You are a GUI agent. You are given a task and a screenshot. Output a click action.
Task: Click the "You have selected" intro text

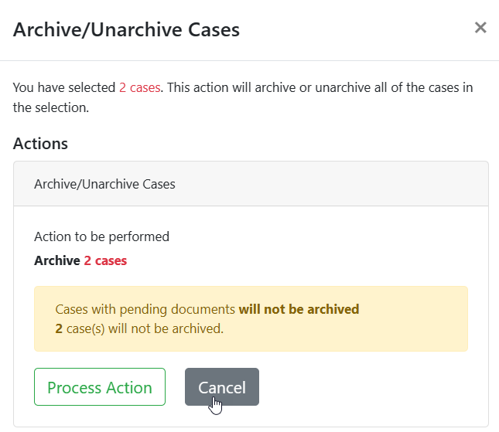pos(64,87)
